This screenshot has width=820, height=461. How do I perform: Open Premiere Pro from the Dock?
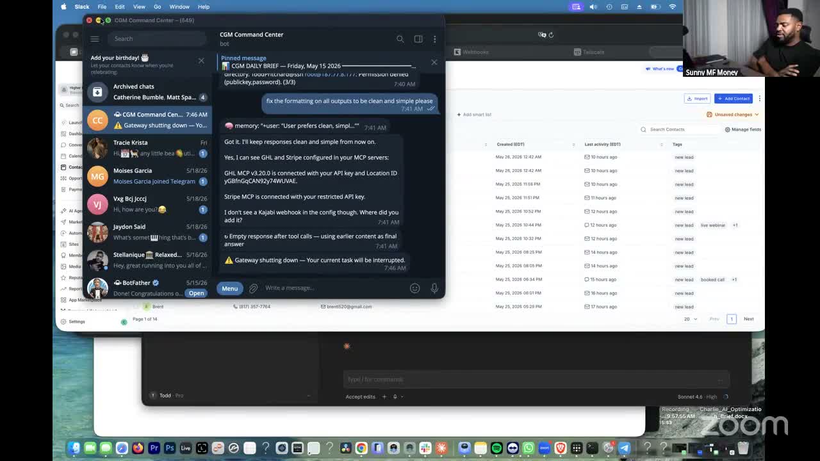[154, 448]
